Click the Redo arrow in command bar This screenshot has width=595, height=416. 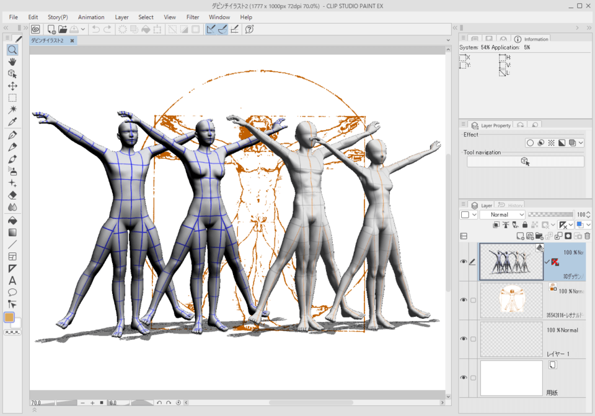pyautogui.click(x=107, y=29)
